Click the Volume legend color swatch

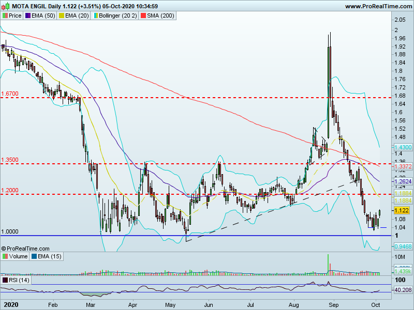(5, 256)
